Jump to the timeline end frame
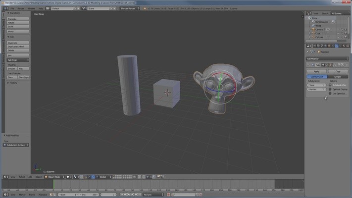The width and height of the screenshot is (352, 198). coord(140,195)
